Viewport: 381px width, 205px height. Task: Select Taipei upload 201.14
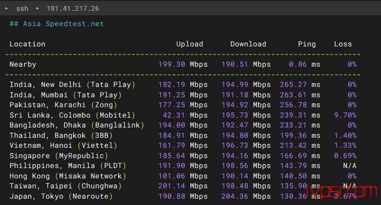coord(172,186)
